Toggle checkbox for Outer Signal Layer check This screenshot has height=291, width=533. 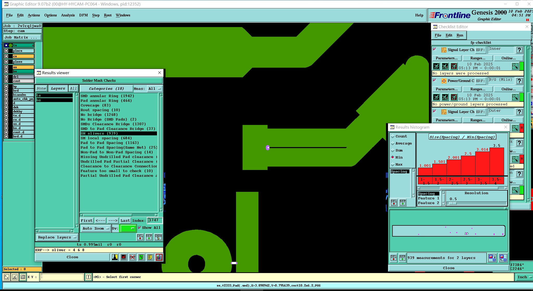coord(434,111)
